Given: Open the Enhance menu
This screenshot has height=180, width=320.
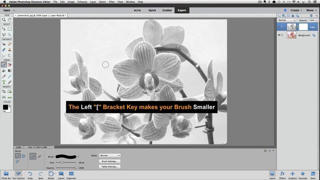Looking at the screenshot, I should (x=82, y=2).
